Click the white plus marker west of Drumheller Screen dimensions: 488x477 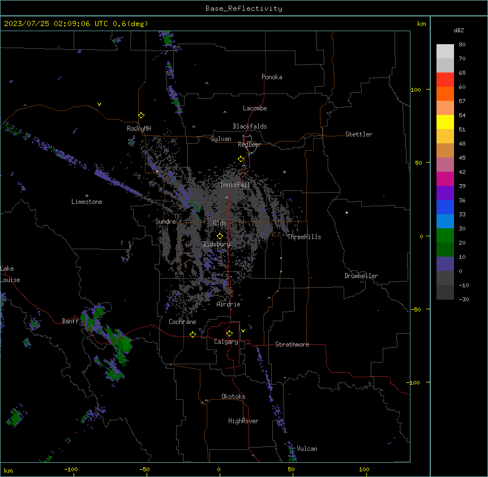(346, 212)
